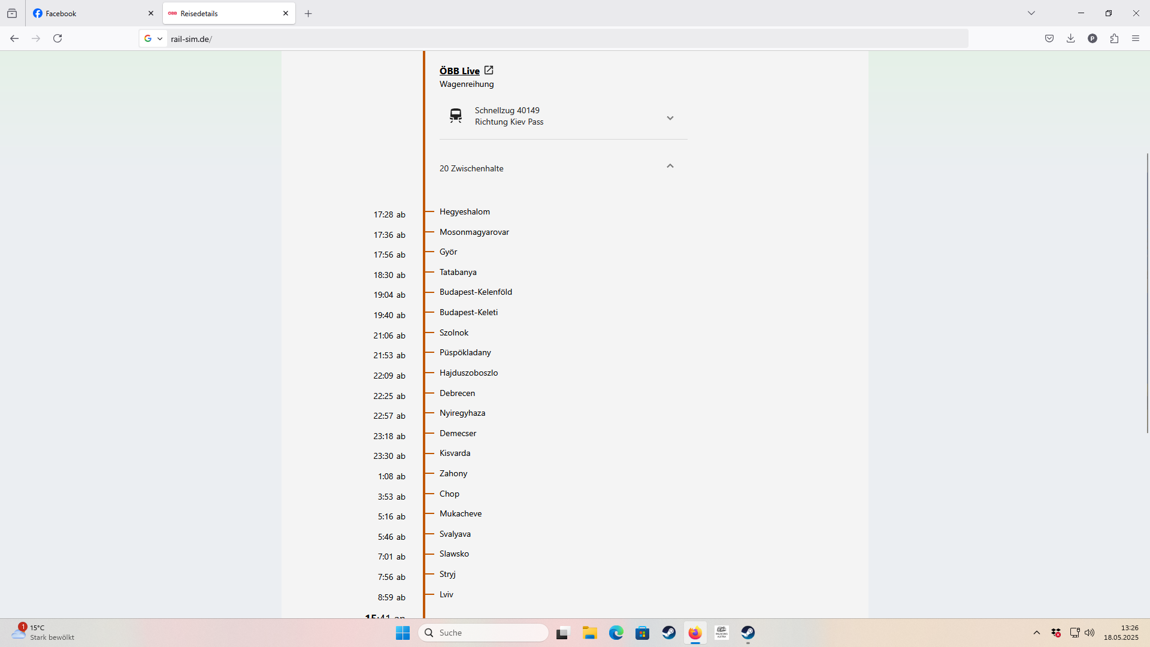Viewport: 1150px width, 647px height.
Task: Open search engine dropdown in address bar
Action: tap(153, 38)
